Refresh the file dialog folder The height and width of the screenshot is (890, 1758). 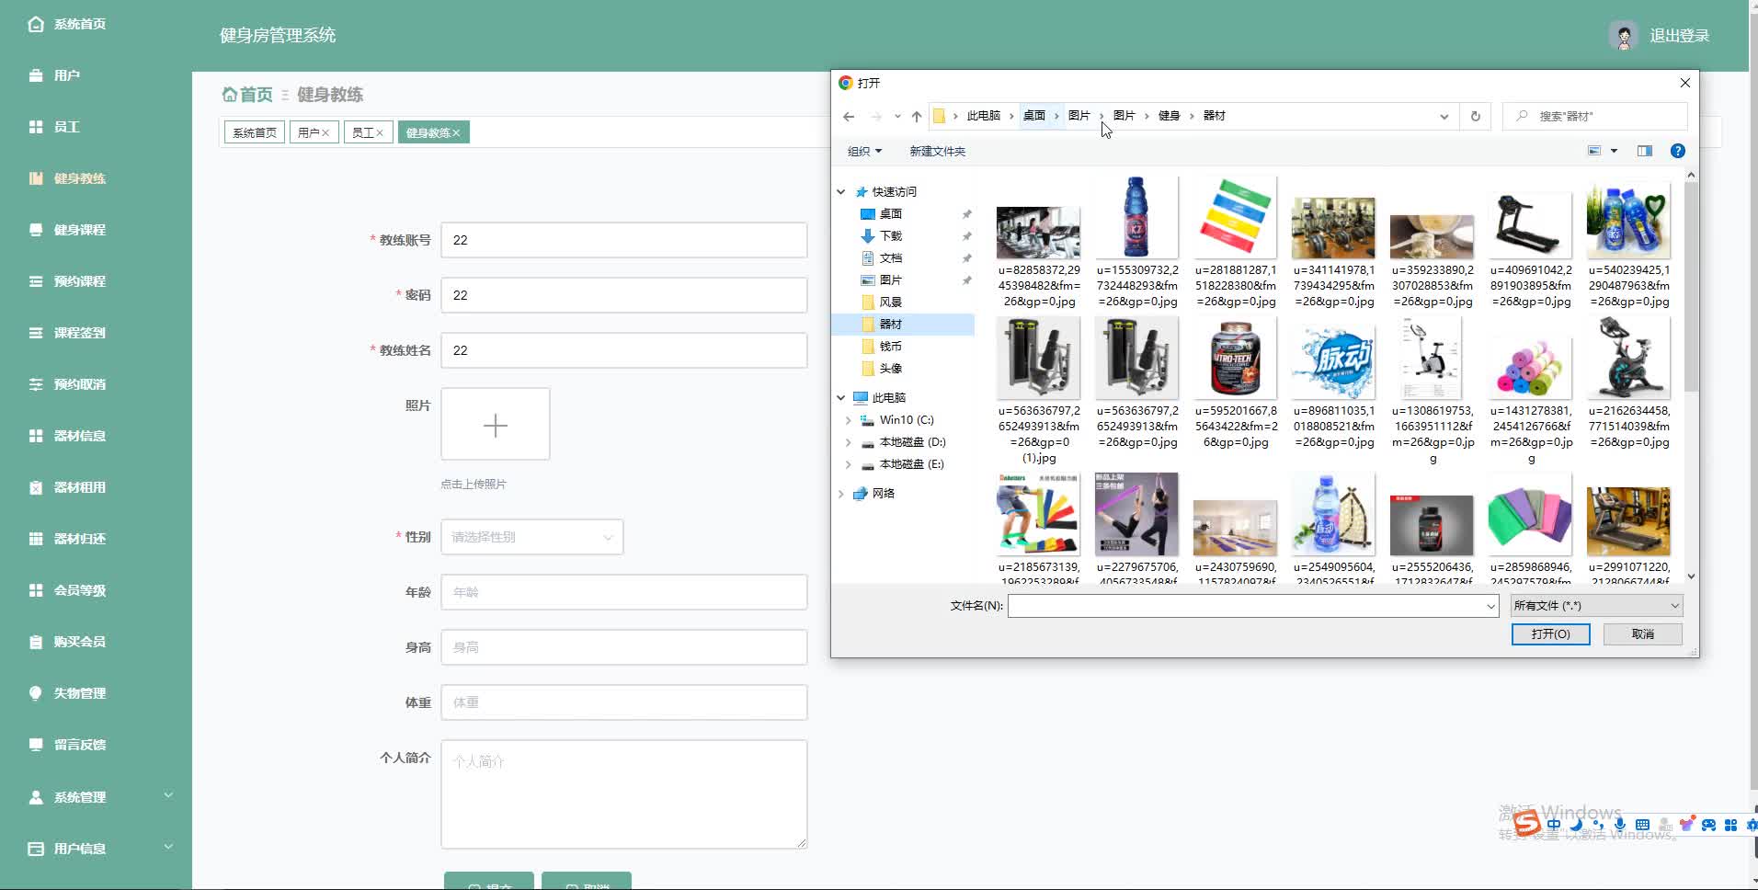coord(1476,117)
